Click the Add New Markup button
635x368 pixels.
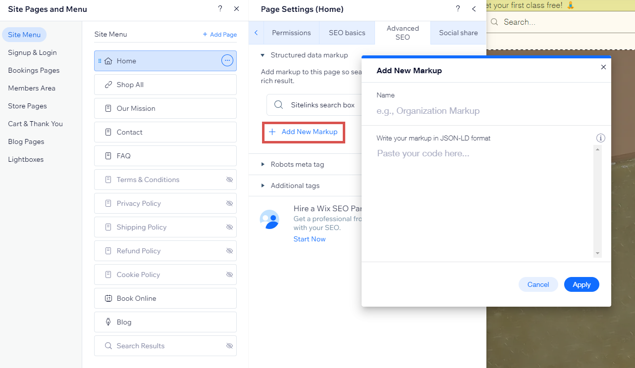click(304, 132)
